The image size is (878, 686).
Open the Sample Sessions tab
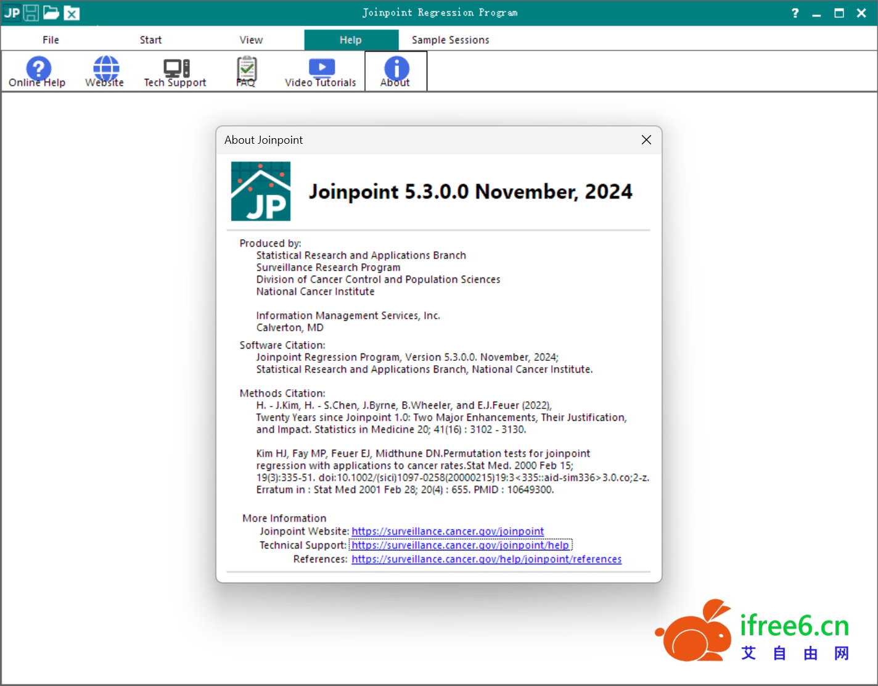(x=449, y=39)
